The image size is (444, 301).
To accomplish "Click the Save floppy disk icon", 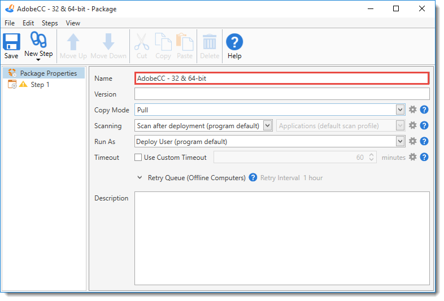I will [12, 42].
